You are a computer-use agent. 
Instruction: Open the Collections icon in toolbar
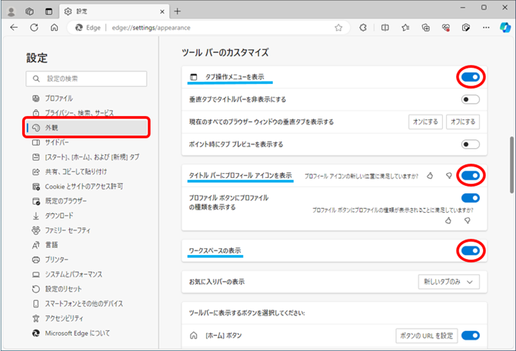426,28
